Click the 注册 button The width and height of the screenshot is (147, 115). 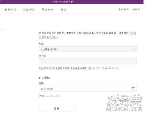(57, 108)
